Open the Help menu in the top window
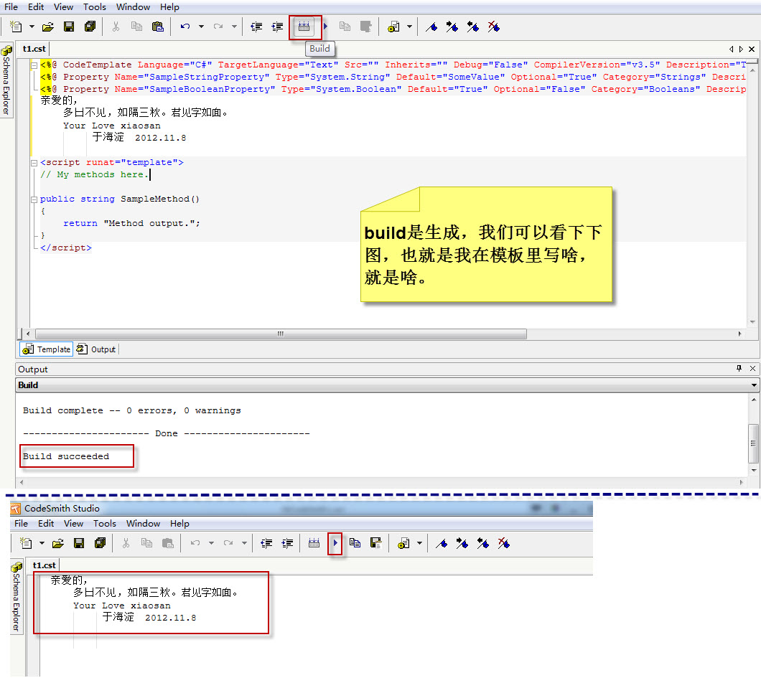The height and width of the screenshot is (683, 761). point(170,6)
